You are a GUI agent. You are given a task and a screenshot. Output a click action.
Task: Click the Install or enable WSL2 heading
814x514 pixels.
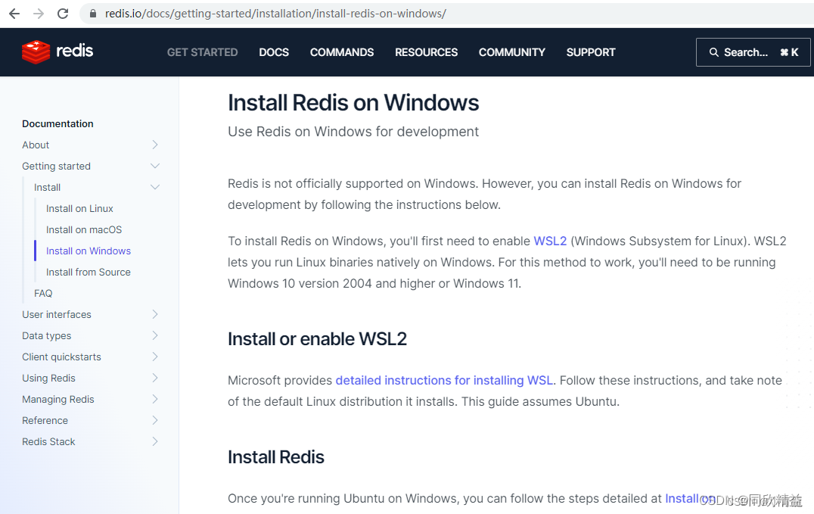point(317,339)
